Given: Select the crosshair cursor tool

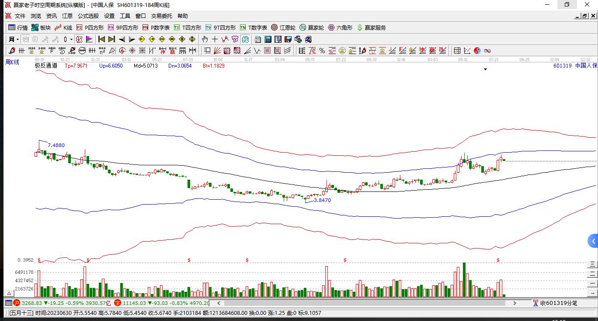Looking at the screenshot, I should tap(215, 39).
